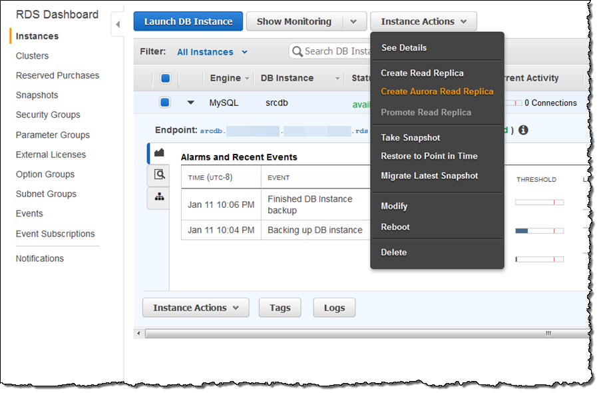Collapse the srcdb row details triangle
This screenshot has width=599, height=393.
click(x=191, y=103)
